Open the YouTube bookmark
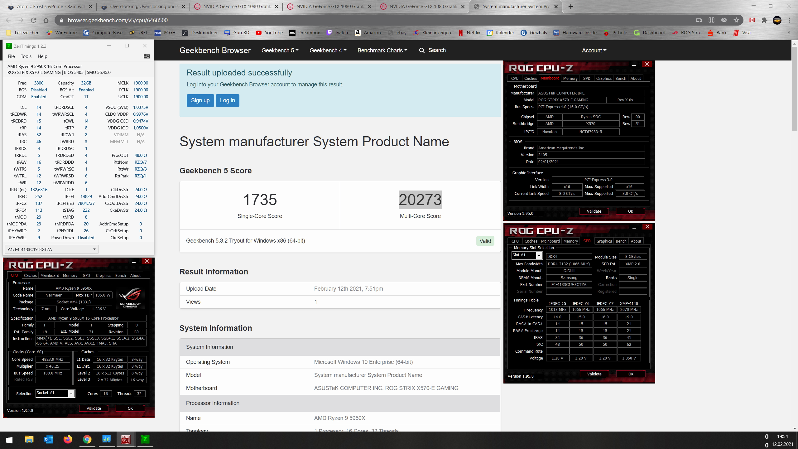Viewport: 798px width, 449px height. click(x=269, y=33)
